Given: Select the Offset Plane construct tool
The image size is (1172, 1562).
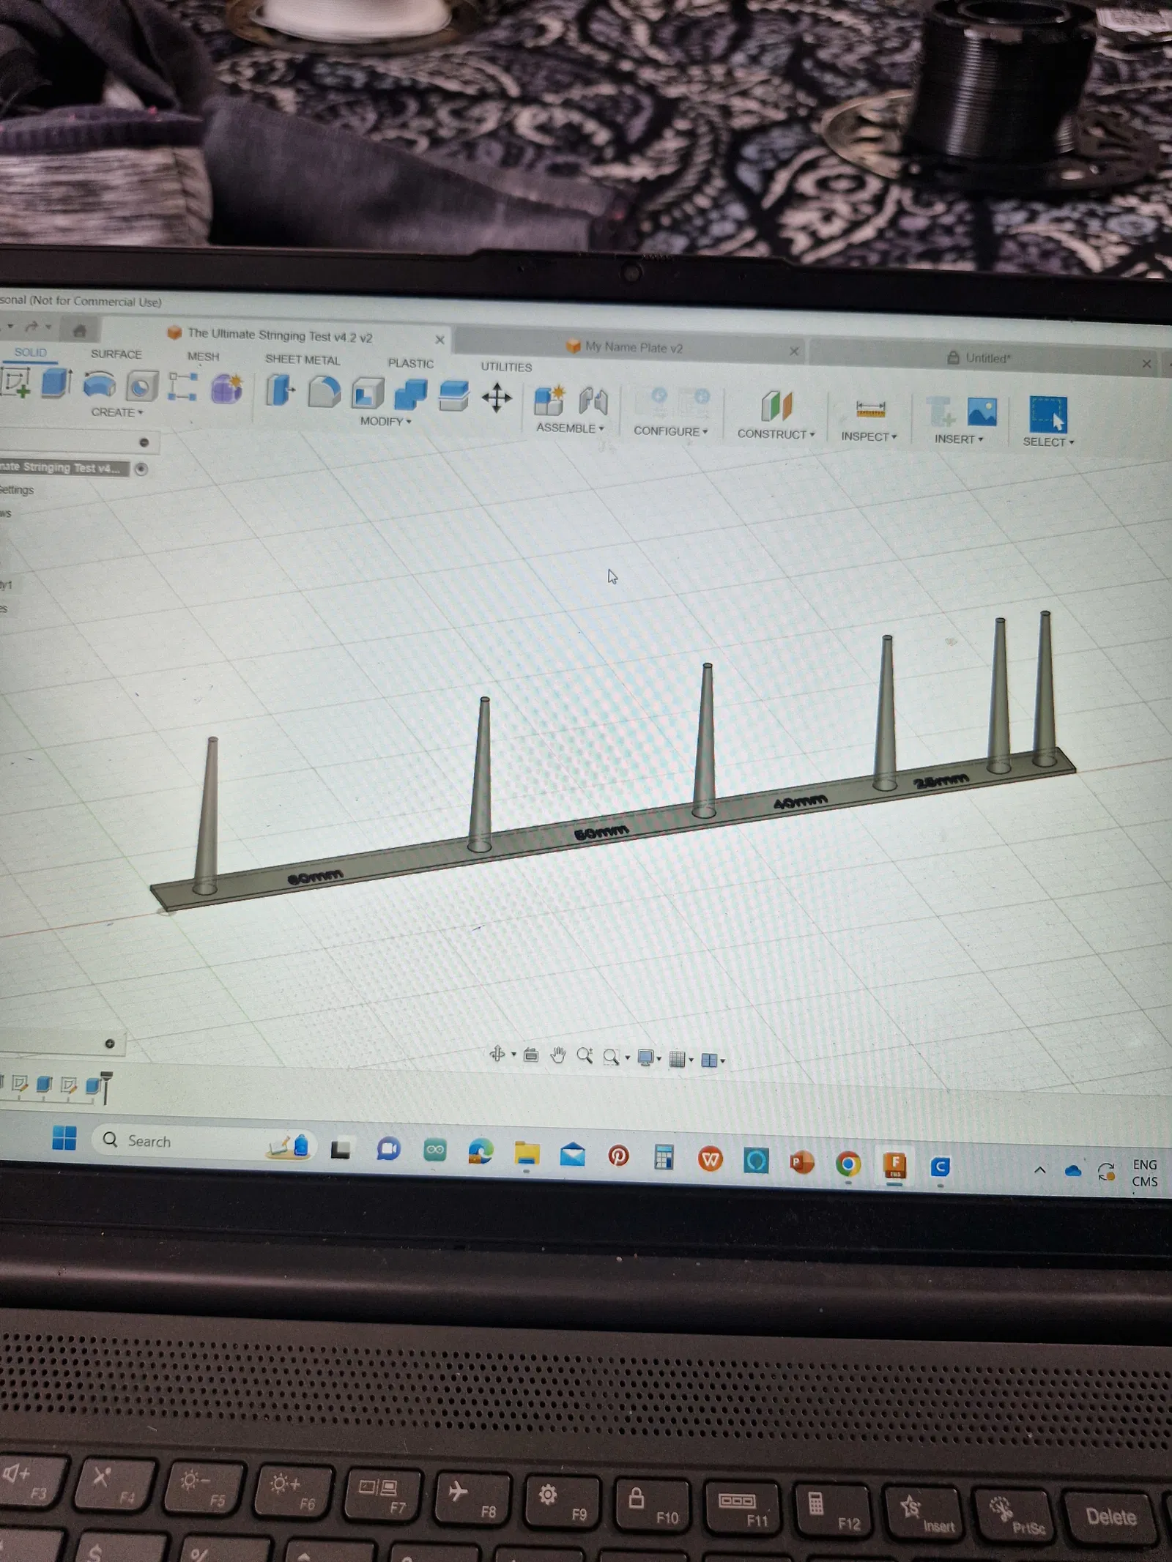Looking at the screenshot, I should coord(776,406).
